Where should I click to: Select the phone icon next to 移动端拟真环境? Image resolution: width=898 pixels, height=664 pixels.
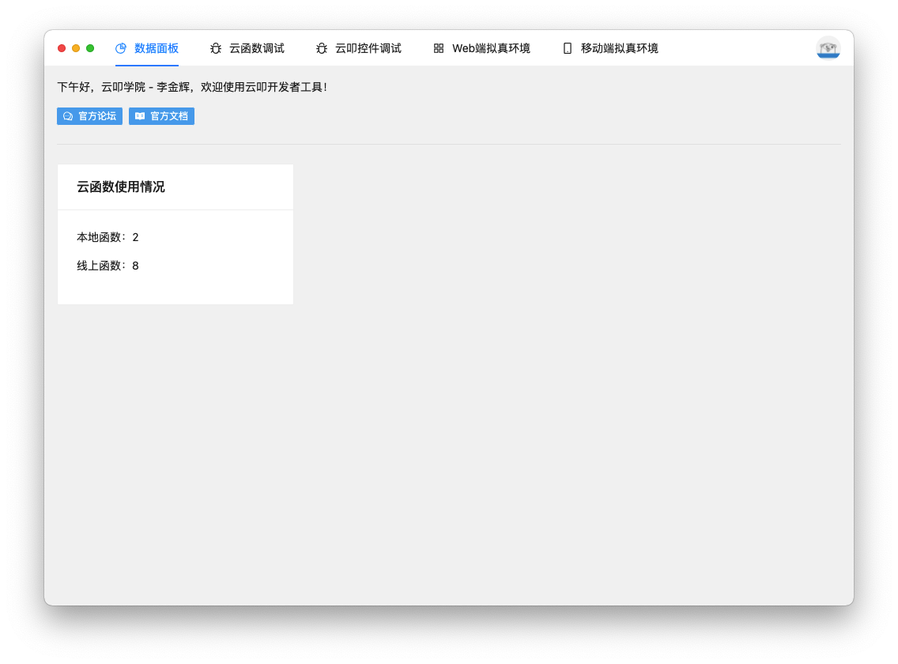(566, 47)
